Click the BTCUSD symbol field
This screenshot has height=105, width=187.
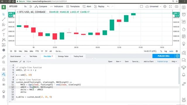(13, 6)
